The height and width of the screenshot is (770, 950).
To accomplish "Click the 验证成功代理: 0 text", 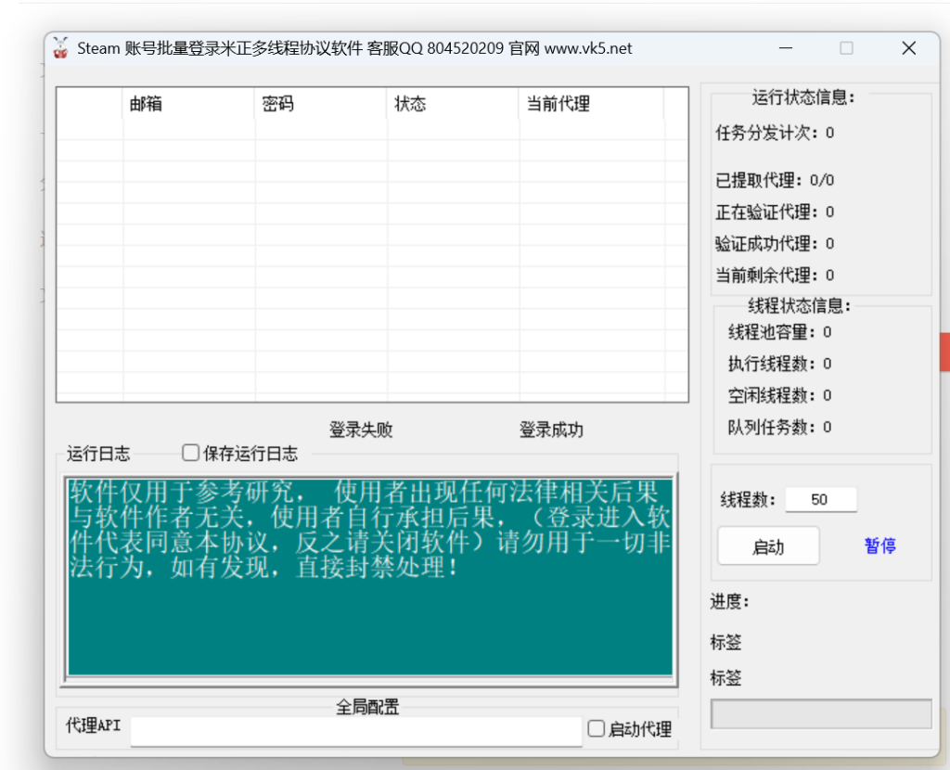I will point(775,244).
